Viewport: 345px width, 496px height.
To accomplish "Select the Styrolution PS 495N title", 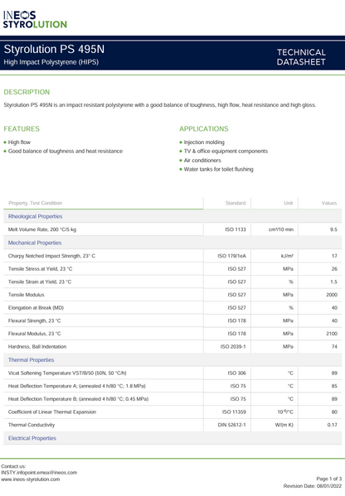I will 54,50.
